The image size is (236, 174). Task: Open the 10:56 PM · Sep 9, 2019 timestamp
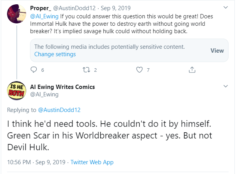click(x=36, y=162)
